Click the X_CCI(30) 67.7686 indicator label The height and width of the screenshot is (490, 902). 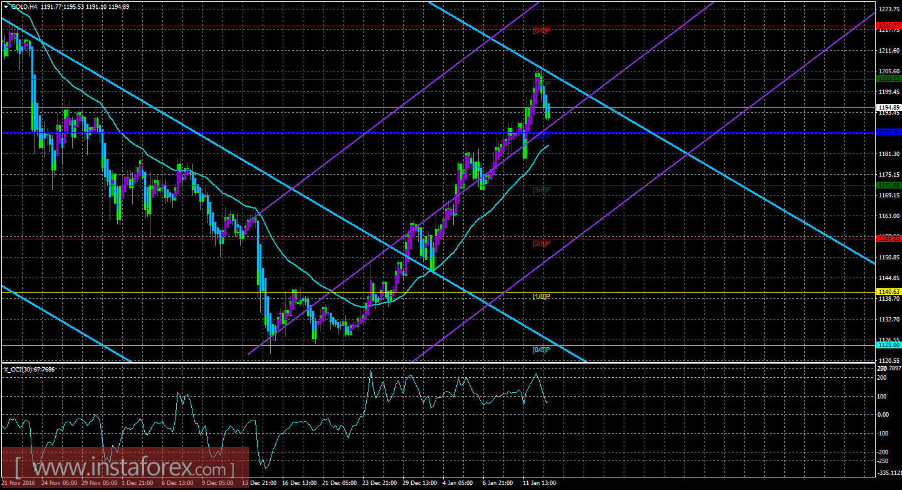pos(29,369)
